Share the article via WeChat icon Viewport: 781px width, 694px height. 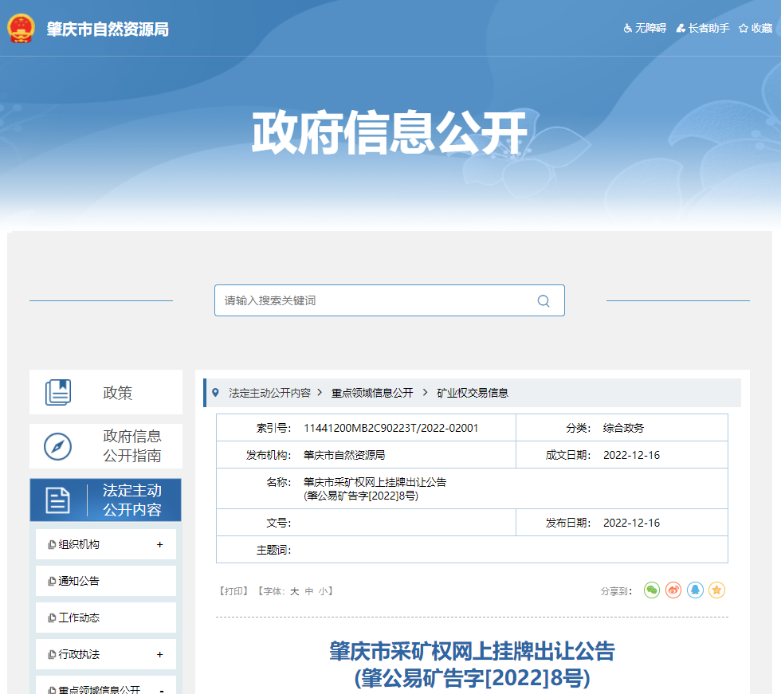point(651,590)
